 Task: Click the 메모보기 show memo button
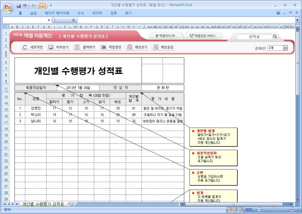click(137, 47)
